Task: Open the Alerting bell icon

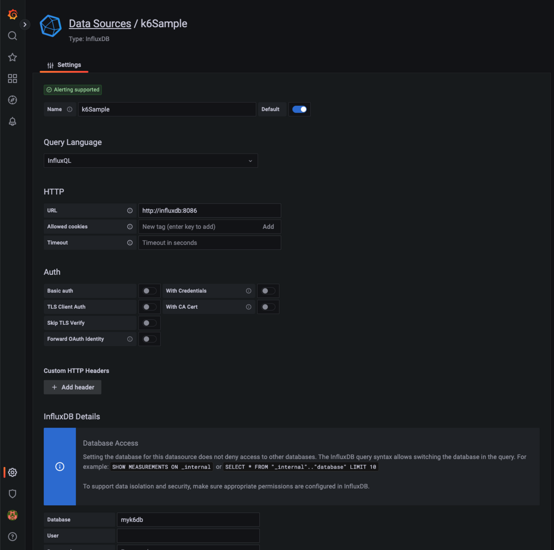Action: coord(12,121)
